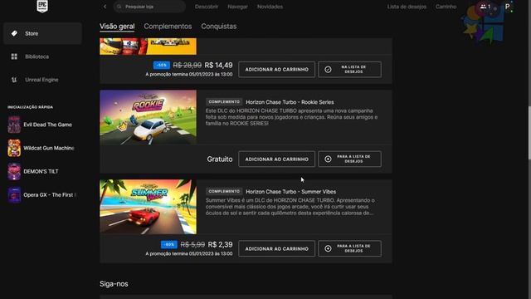531x299 pixels.
Task: Click wishlist check icon for first add-on
Action: [x=328, y=70]
